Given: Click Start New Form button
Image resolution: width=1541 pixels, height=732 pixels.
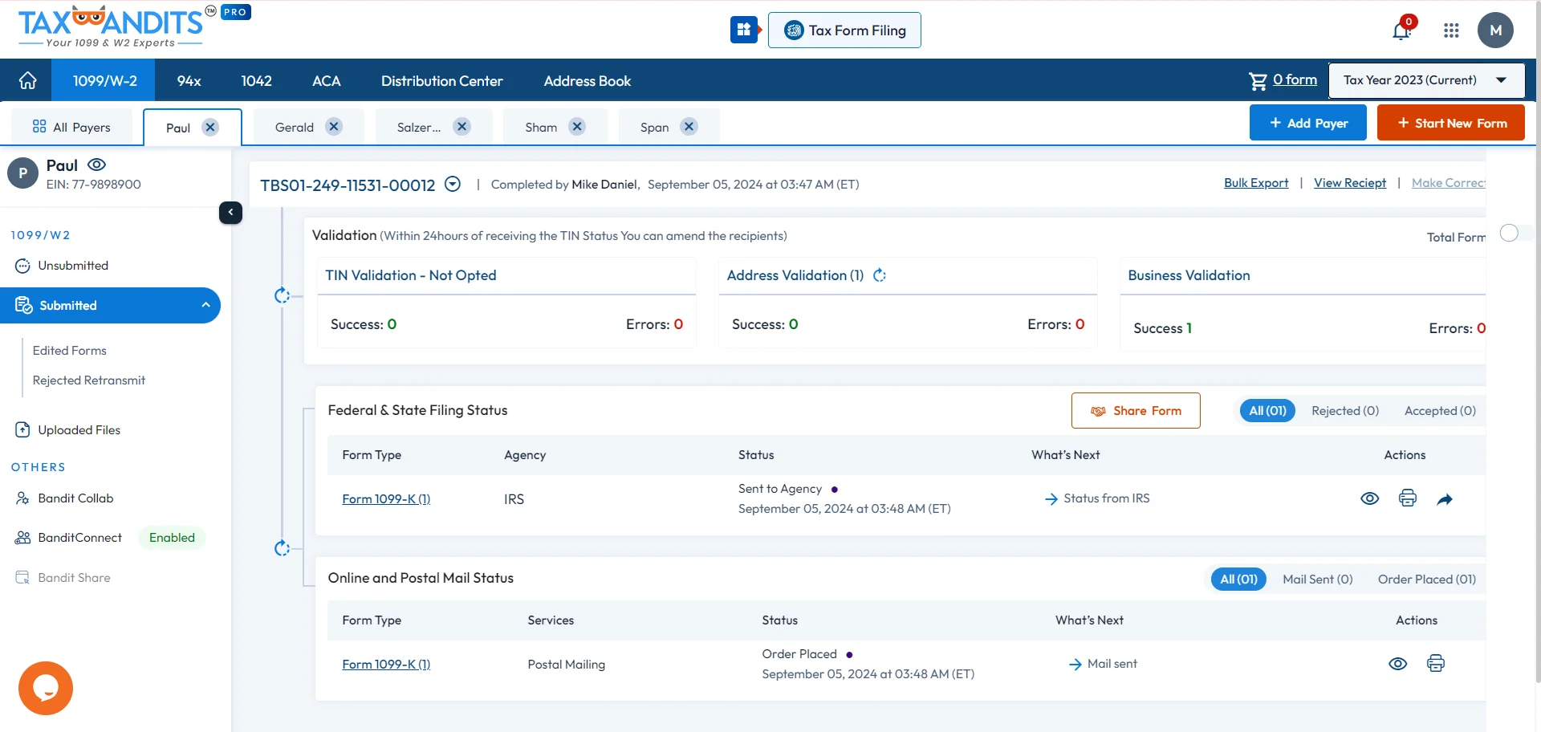Looking at the screenshot, I should pos(1450,123).
